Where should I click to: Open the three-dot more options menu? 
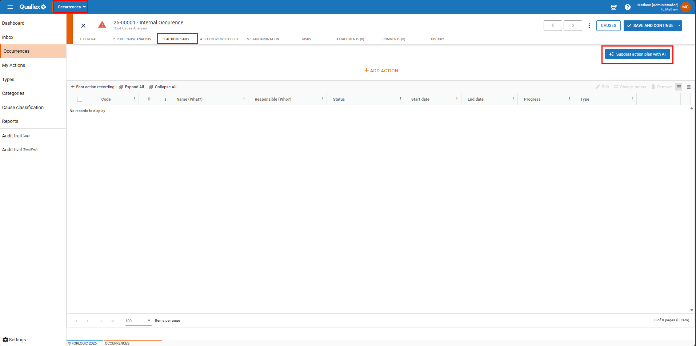click(589, 25)
